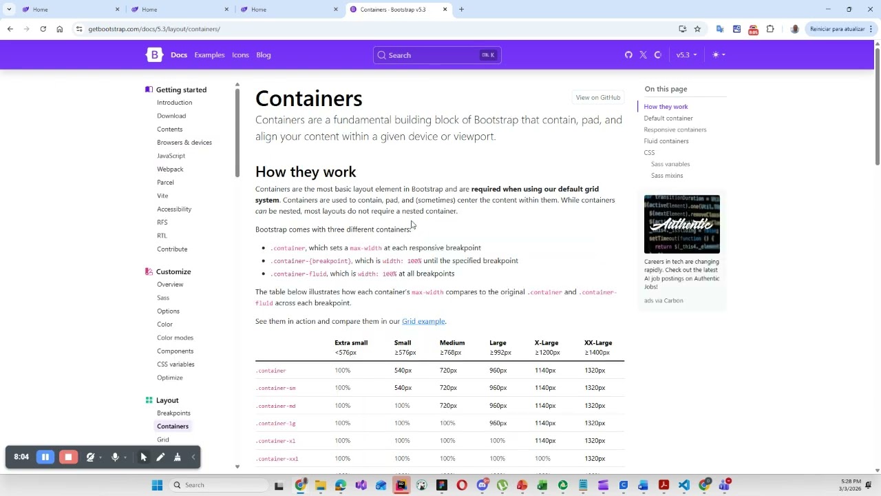881x496 pixels.
Task: Click the browser home button
Action: click(x=60, y=29)
